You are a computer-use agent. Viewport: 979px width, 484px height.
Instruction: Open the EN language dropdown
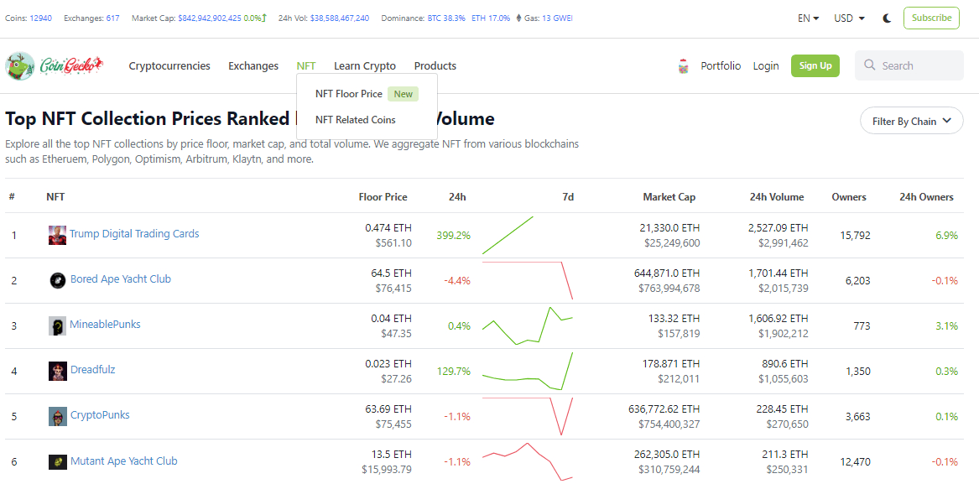808,18
